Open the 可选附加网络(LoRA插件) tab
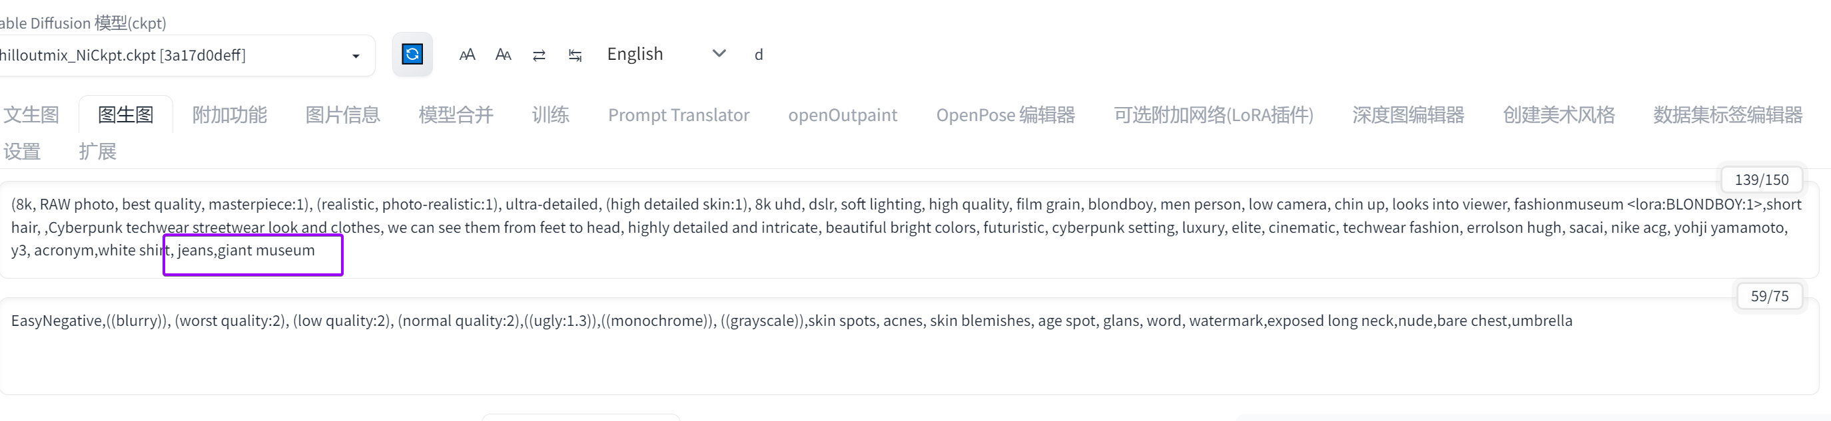 tap(1214, 114)
